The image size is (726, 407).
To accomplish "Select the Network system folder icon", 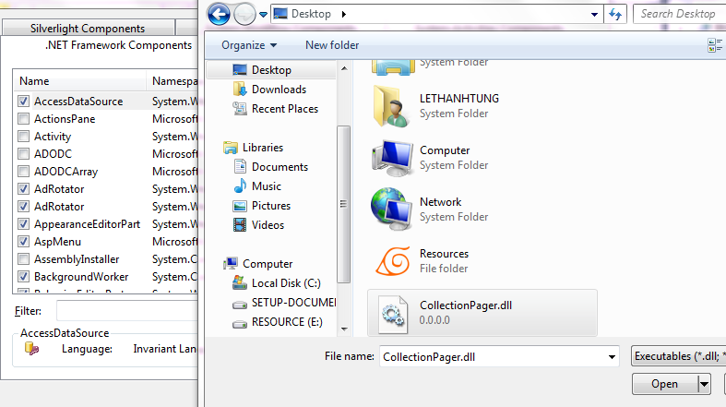I will (391, 209).
